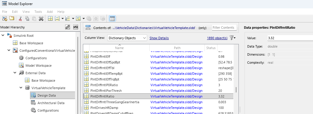Open the Edit menu
313x114 pixels.
coord(15,12)
